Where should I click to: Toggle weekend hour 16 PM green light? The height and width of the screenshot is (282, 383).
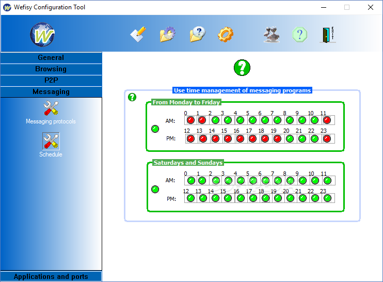pos(241,198)
